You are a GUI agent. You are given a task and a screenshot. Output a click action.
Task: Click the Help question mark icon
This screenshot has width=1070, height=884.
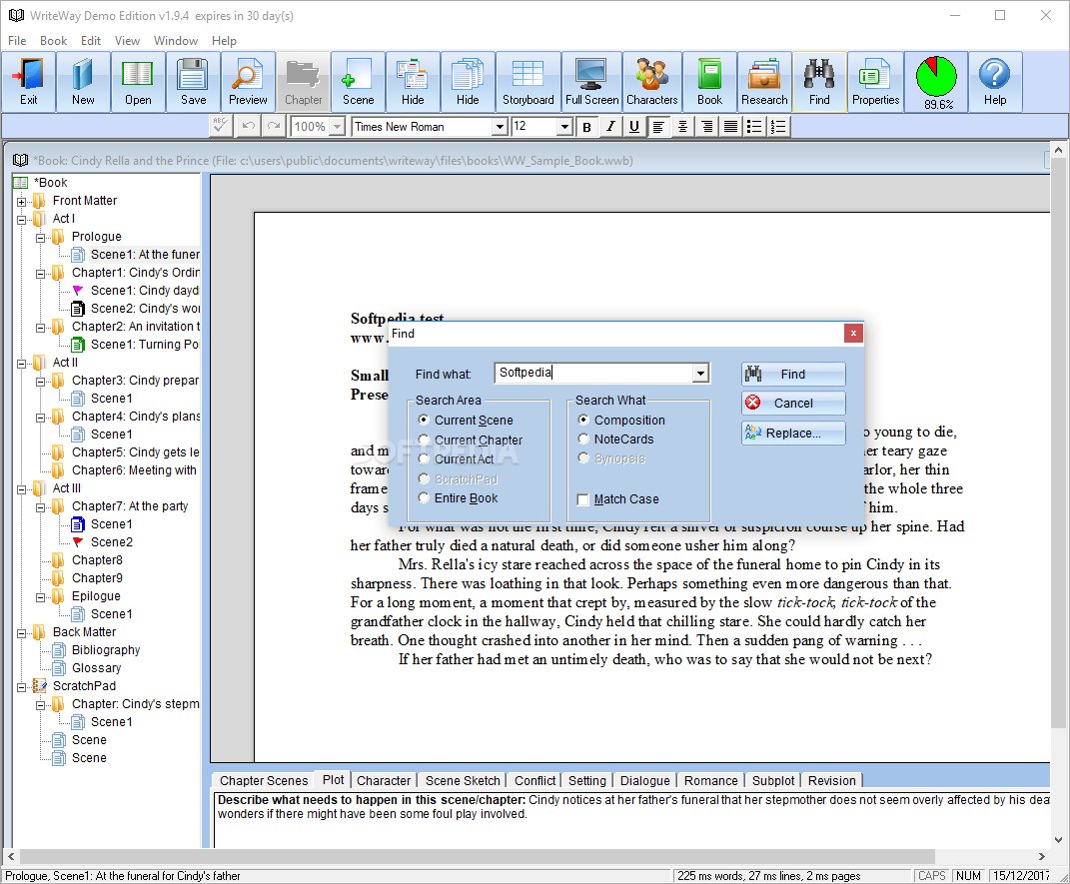[x=994, y=82]
